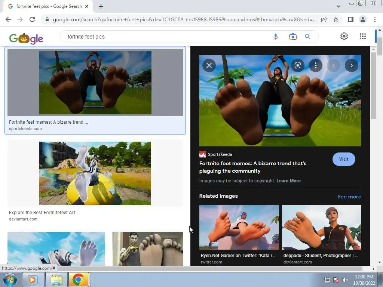
Task: View site information lock icon
Action: click(x=47, y=19)
